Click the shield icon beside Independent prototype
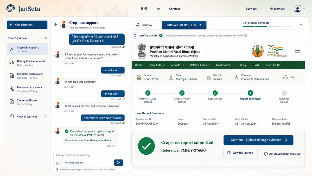The height and width of the screenshot is (176, 312). tap(57, 169)
